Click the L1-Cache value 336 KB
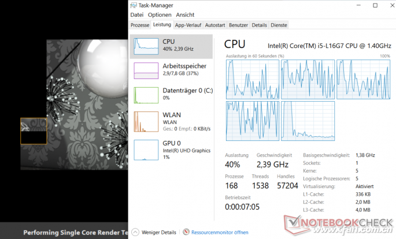396x239 pixels. pos(363,195)
